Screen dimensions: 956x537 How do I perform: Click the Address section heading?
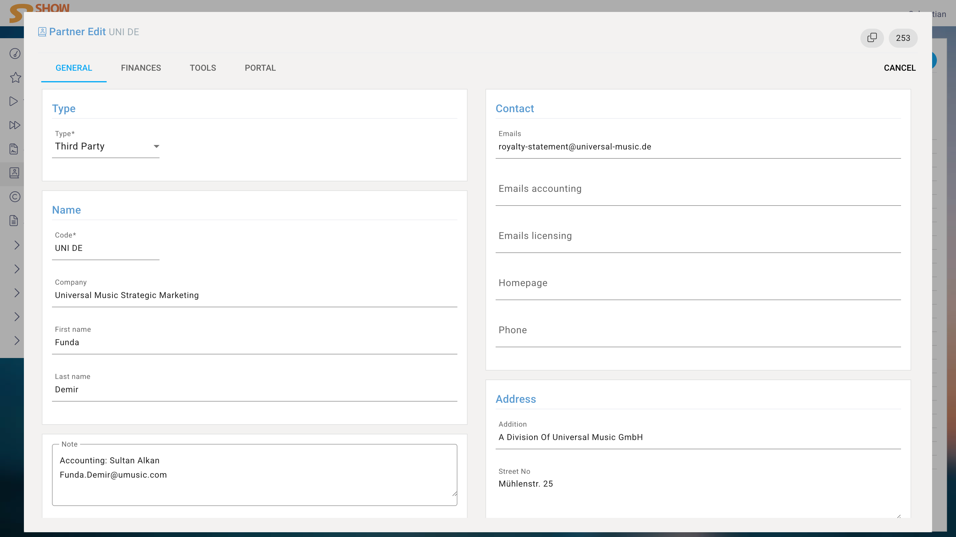click(x=516, y=399)
